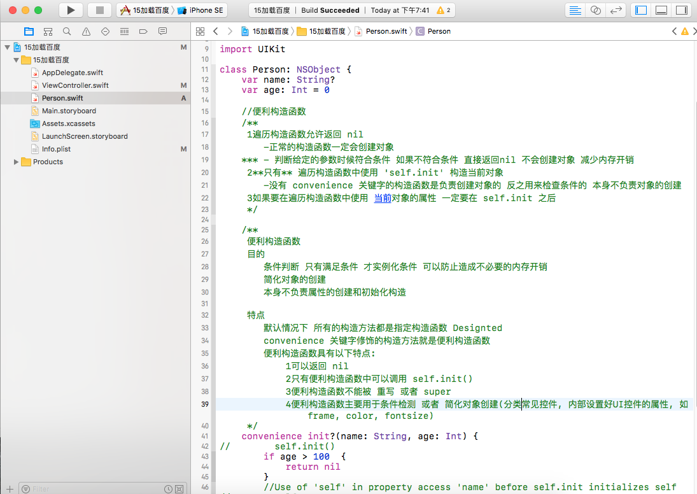Viewport: 697px width, 494px height.
Task: Open the Test navigator
Action: click(x=106, y=31)
